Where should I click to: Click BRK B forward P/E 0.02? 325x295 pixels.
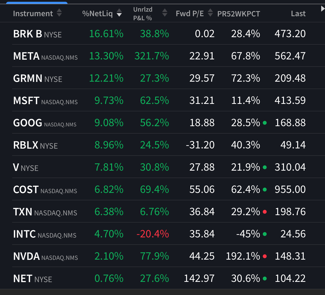(205, 34)
